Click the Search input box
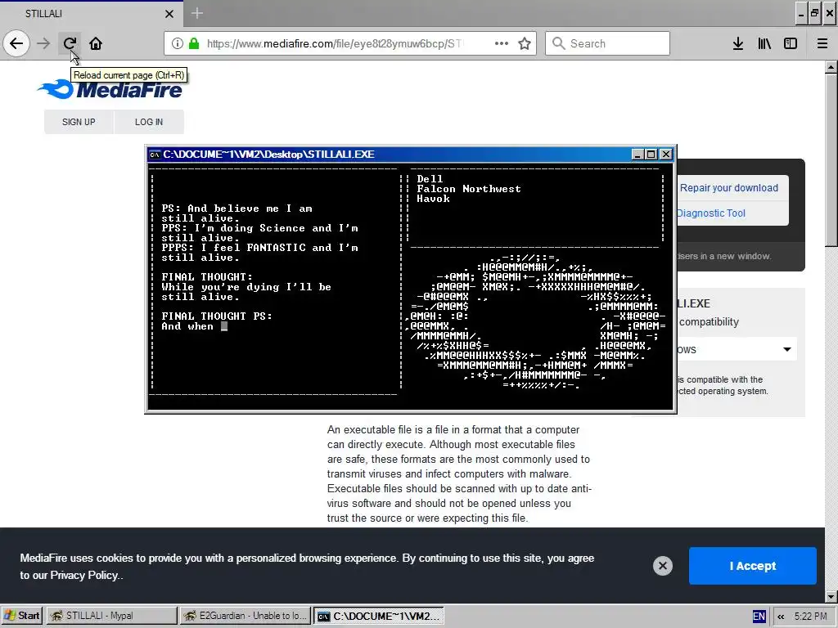Image resolution: width=838 pixels, height=628 pixels. tap(607, 43)
